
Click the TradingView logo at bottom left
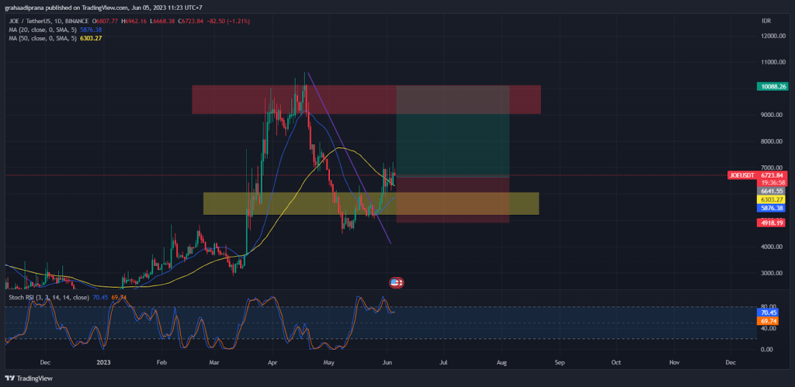29,378
